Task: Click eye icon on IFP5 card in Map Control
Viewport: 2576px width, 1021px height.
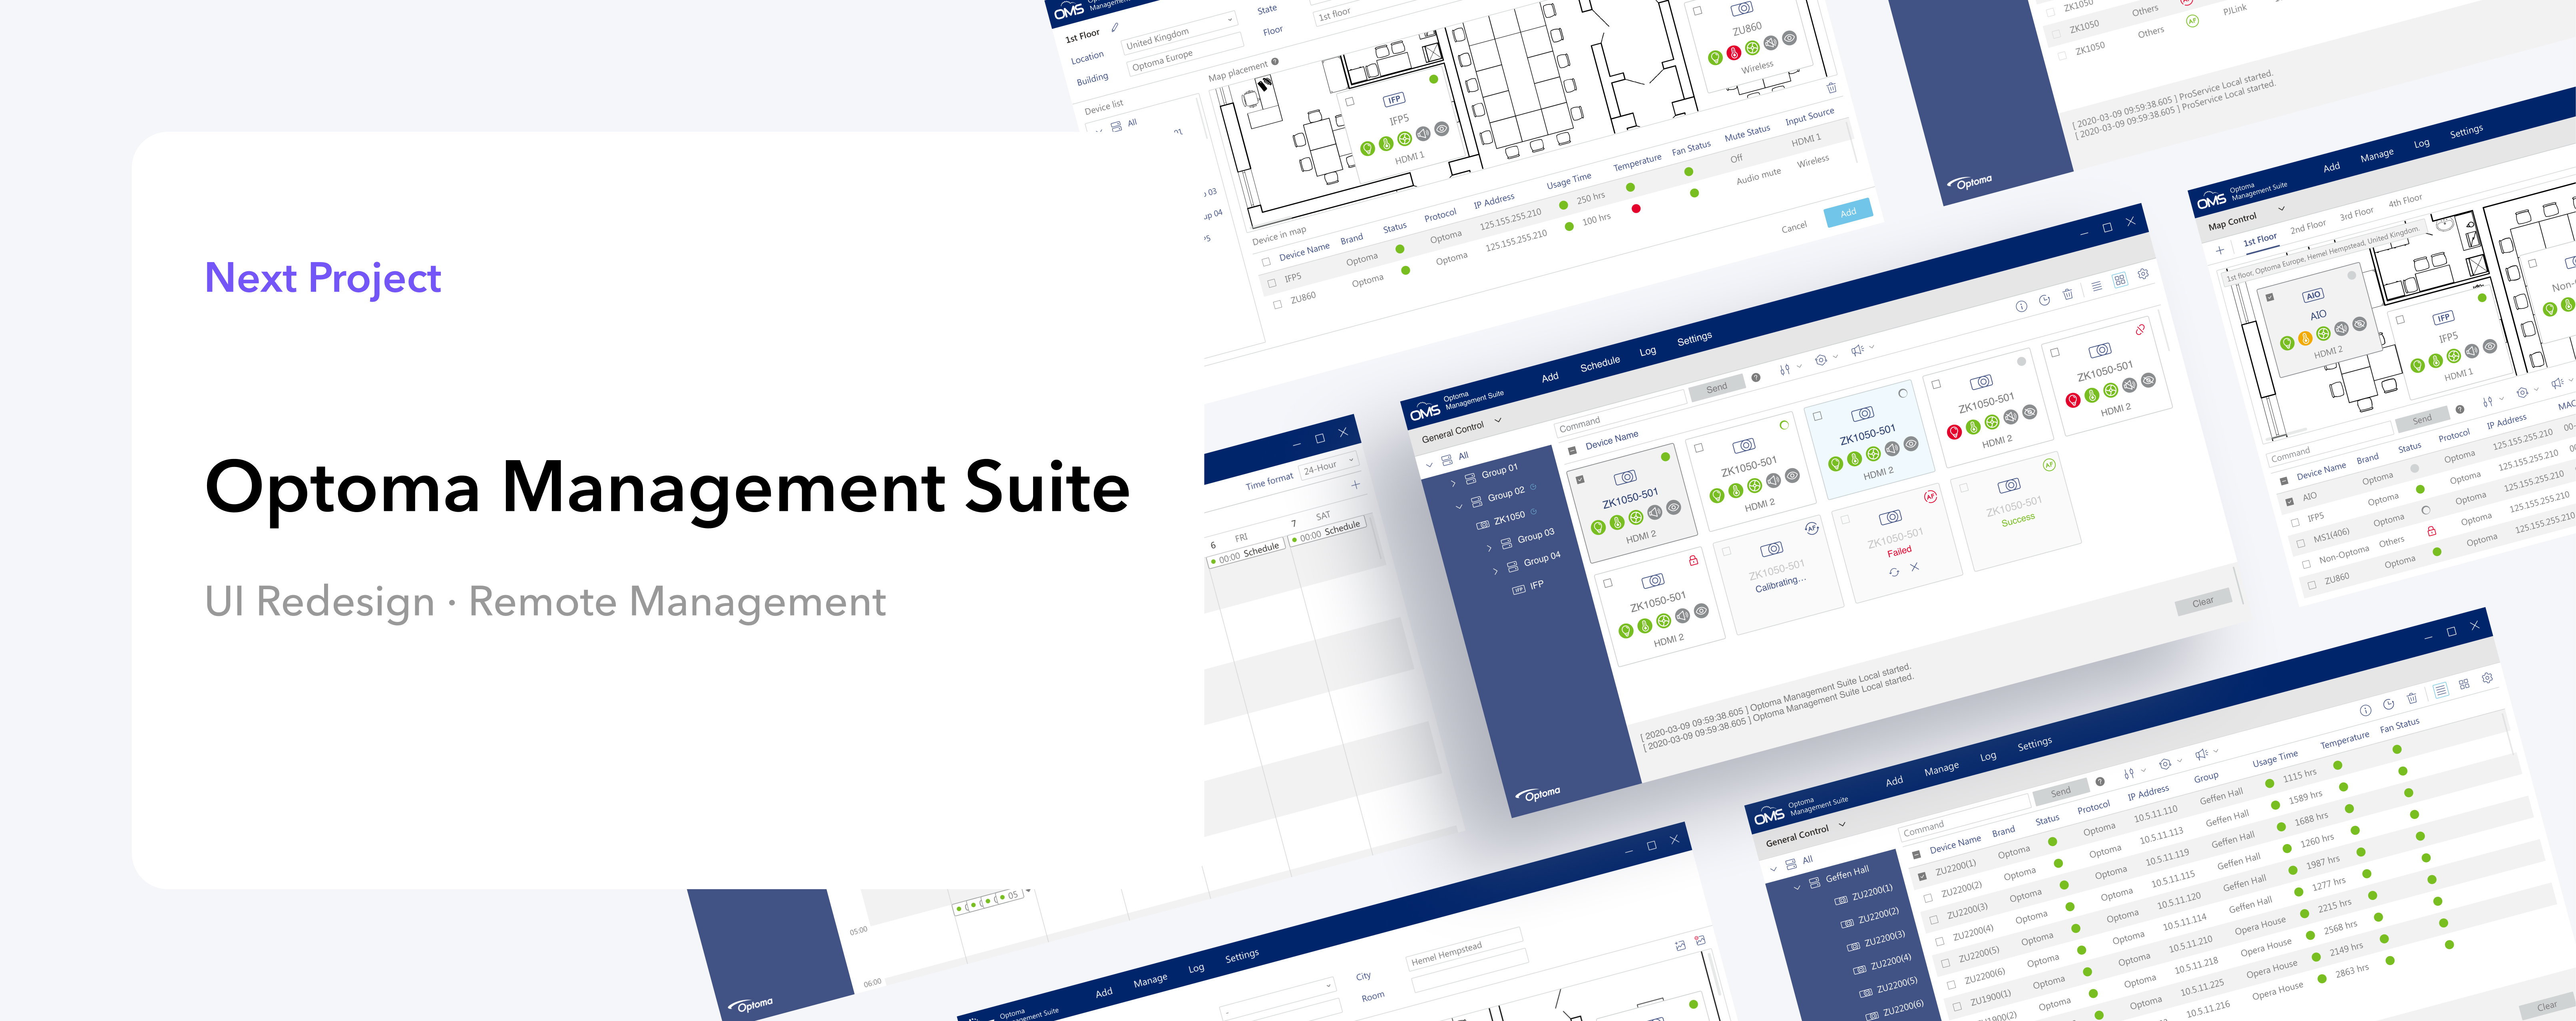Action: coord(2490,347)
